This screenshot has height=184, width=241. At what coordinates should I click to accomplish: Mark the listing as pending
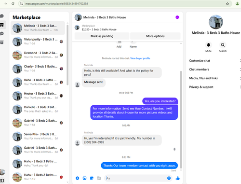click(102, 36)
